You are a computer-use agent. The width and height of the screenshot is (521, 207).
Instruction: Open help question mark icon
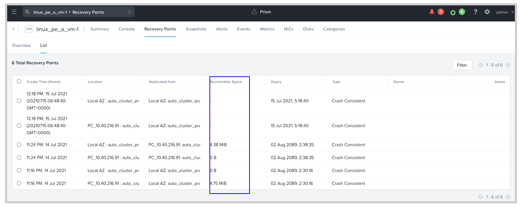(476, 12)
